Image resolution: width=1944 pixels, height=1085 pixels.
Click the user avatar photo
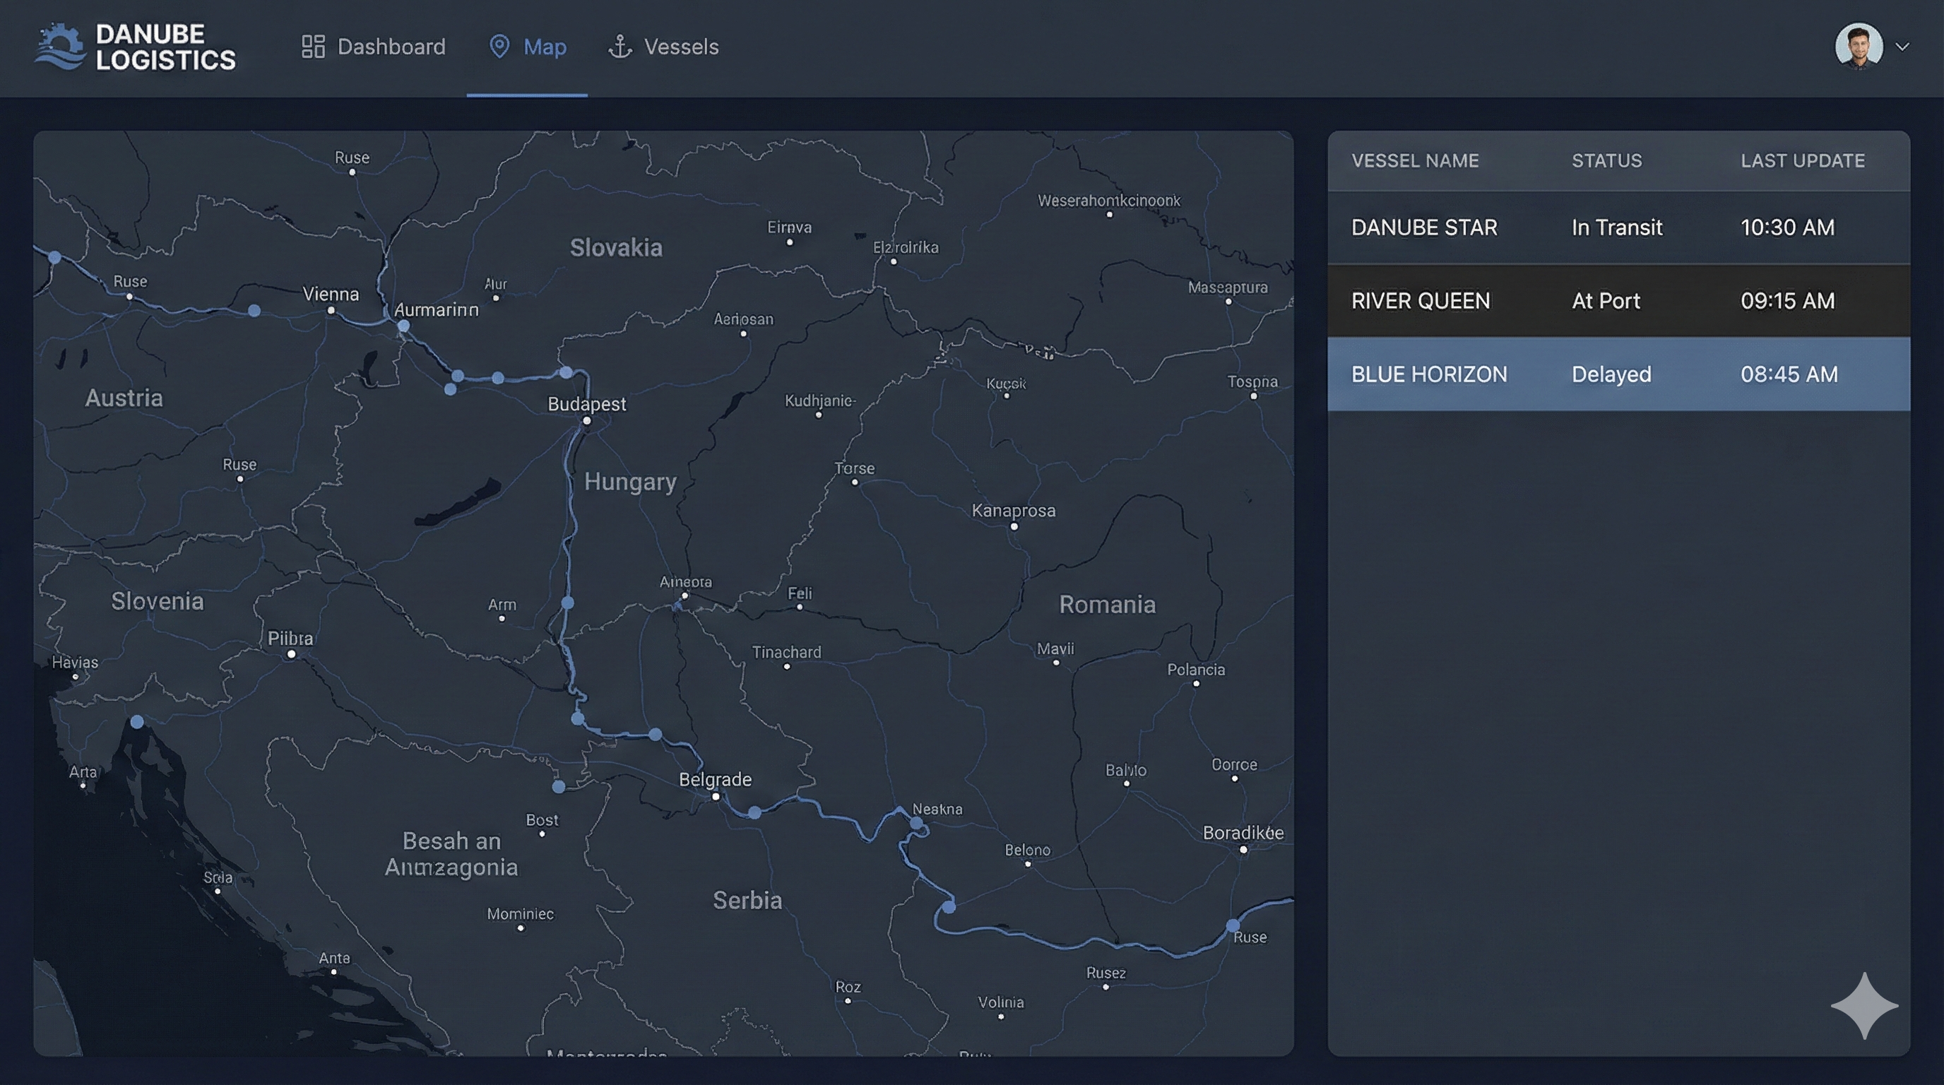pyautogui.click(x=1858, y=47)
